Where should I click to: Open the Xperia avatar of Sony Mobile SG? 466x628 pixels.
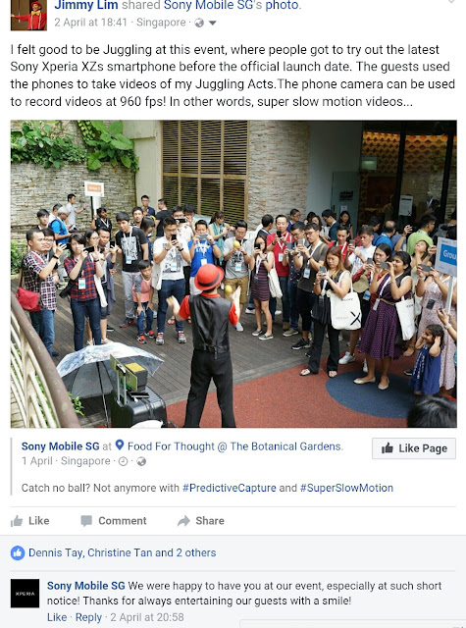point(25,593)
